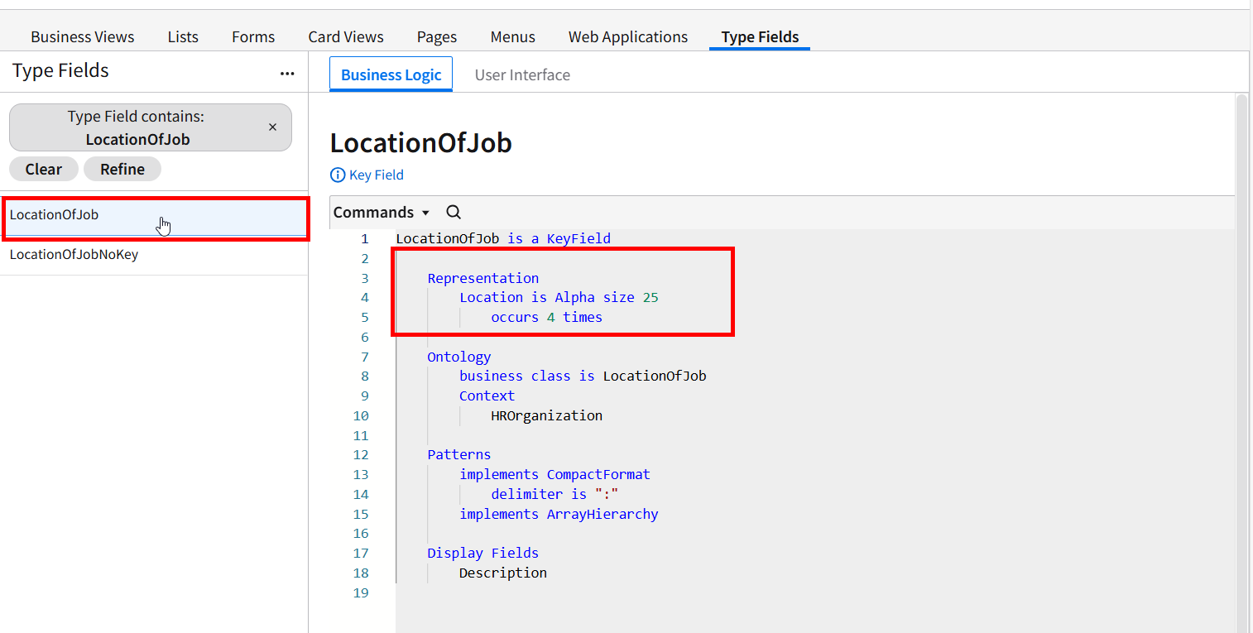Click the 'Ontology' keyword on line 7
This screenshot has height=633, width=1253.
point(459,357)
